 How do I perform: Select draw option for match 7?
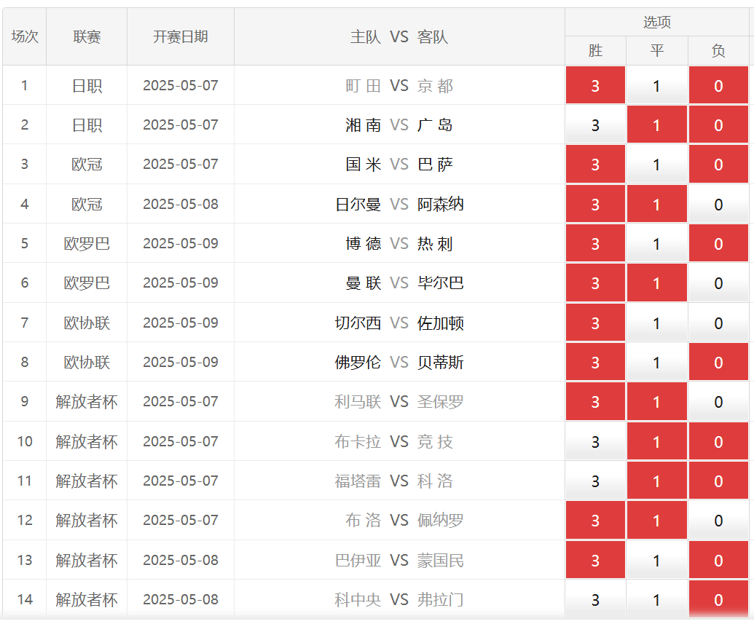tap(656, 323)
